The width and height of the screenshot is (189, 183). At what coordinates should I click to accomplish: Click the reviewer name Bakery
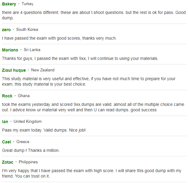point(9,4)
